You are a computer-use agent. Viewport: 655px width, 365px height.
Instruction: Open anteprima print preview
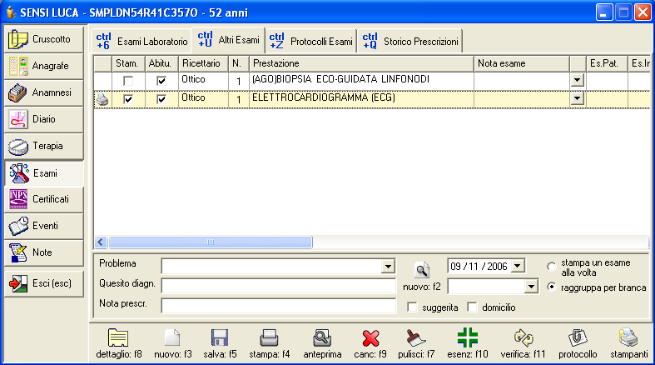[322, 337]
